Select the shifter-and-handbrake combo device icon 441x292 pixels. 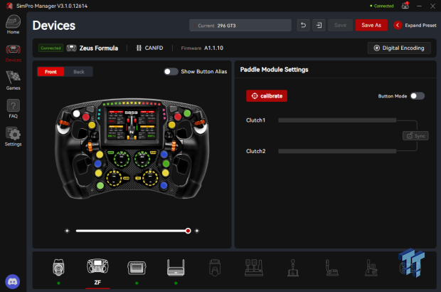coord(371,268)
